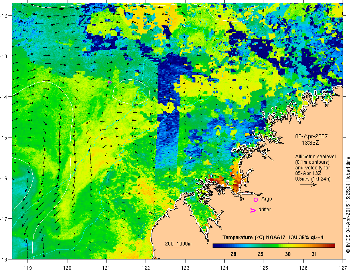Click longitude label 127

click(343, 268)
